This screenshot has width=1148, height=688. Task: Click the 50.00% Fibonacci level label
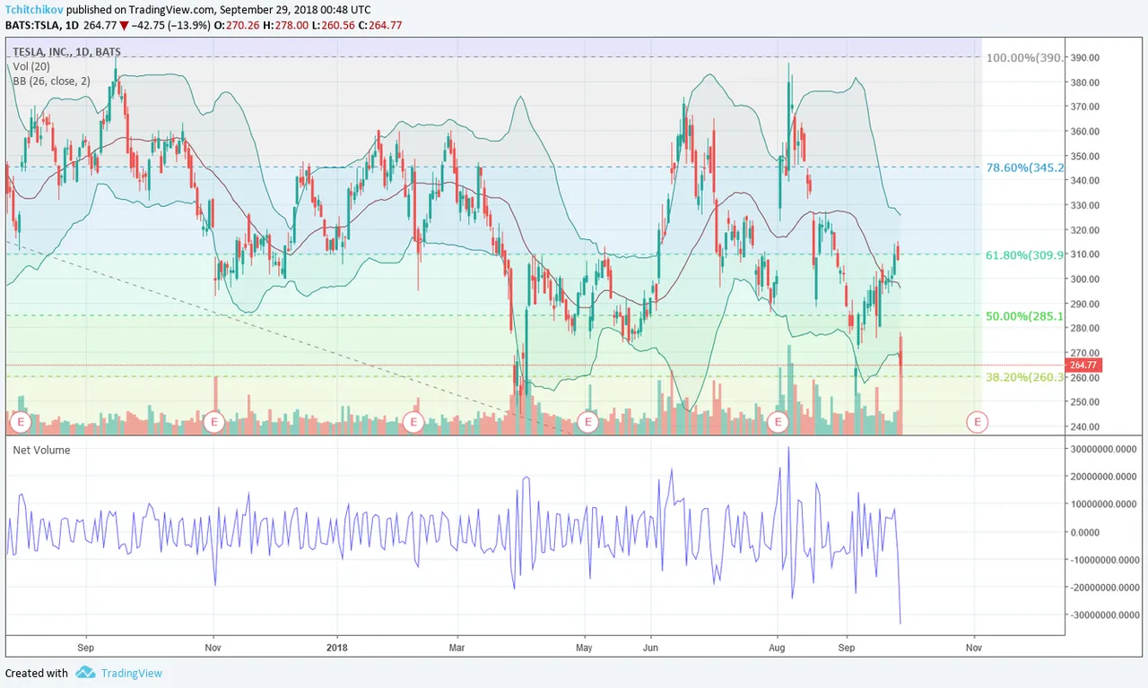point(1025,316)
